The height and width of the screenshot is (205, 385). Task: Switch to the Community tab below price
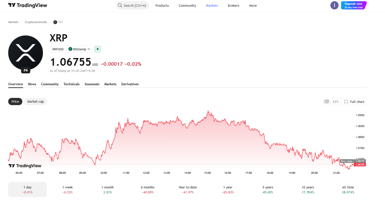tap(50, 84)
